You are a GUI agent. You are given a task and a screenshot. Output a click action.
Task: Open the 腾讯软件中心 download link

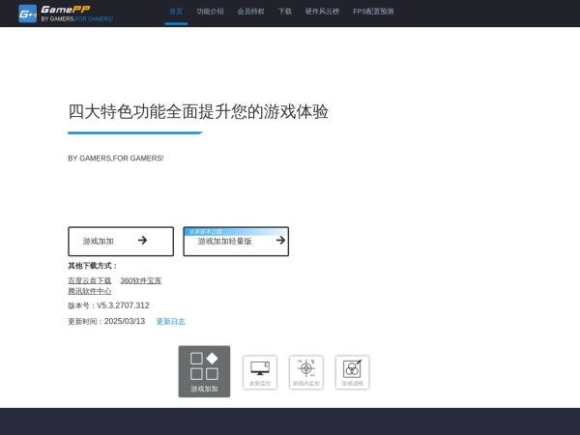point(90,290)
